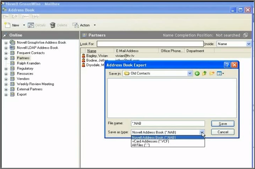The width and height of the screenshot is (255, 169).
Task: Choose All Files (*.*) option
Action: [x=168, y=145]
